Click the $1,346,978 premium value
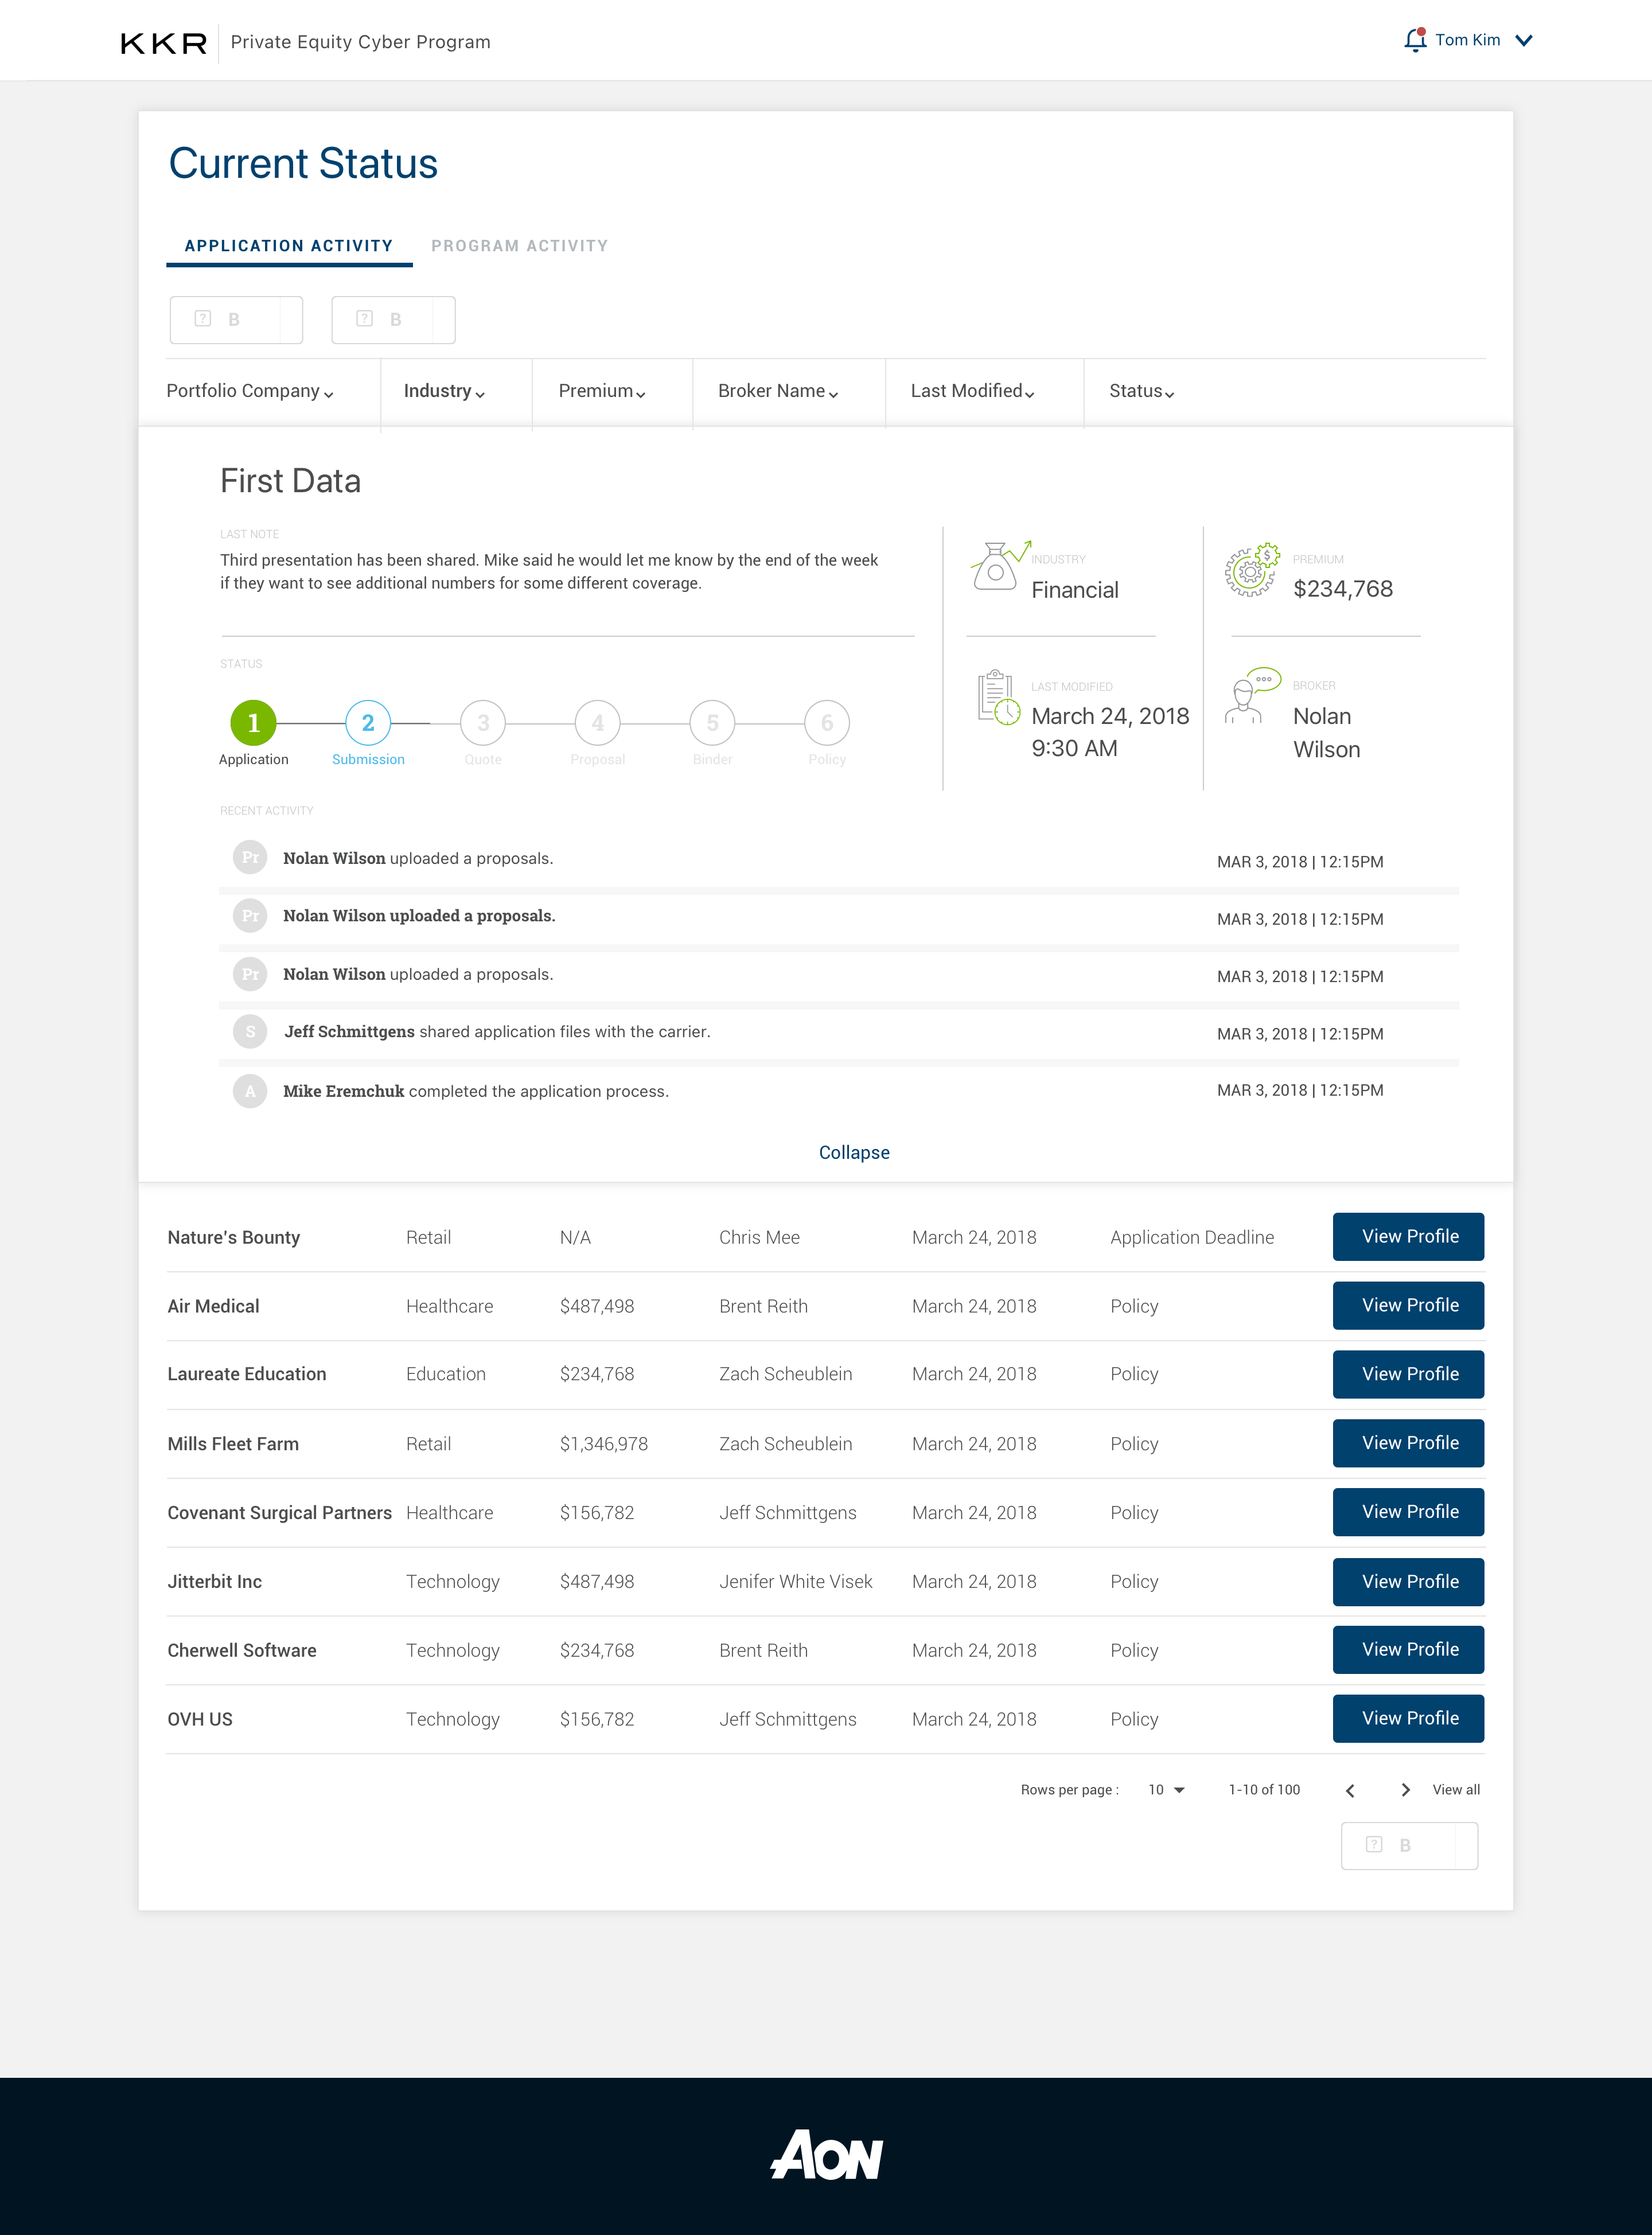Image resolution: width=1652 pixels, height=2235 pixels. pyautogui.click(x=604, y=1445)
